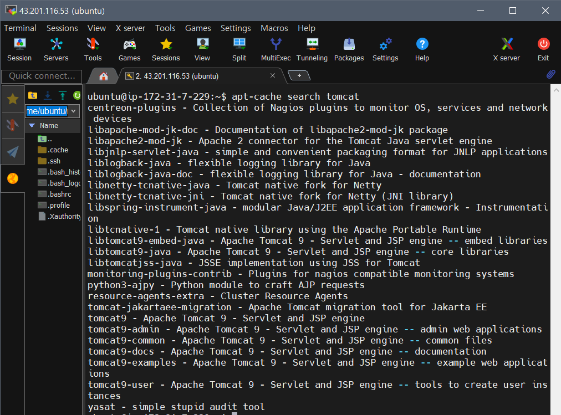Click the 'libtcnative-1' line in terminal
This screenshot has height=415, width=561.
pyautogui.click(x=284, y=229)
